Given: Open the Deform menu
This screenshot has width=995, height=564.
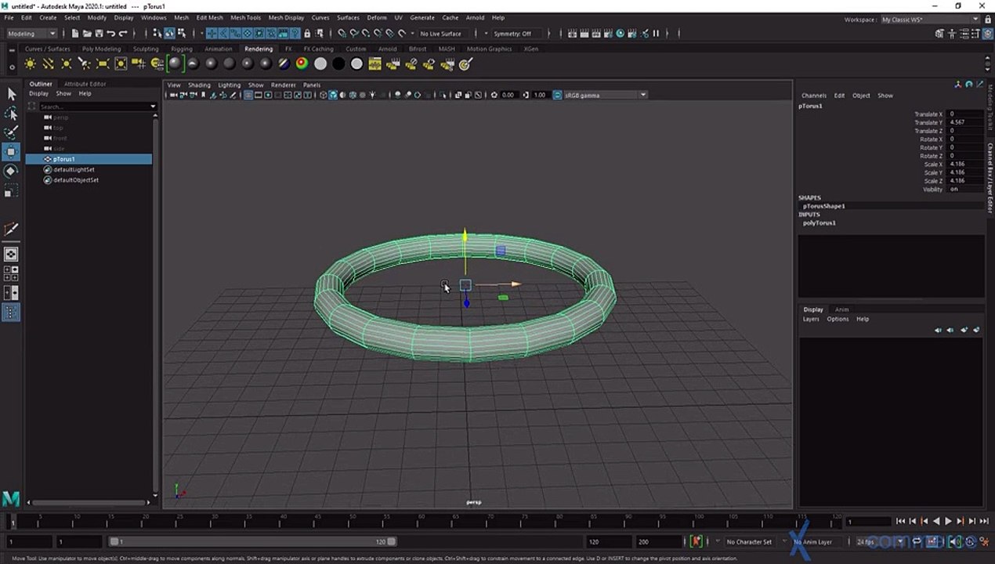Looking at the screenshot, I should tap(377, 17).
